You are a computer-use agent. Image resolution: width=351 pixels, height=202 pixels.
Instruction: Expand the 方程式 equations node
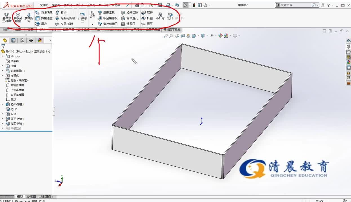3,75
